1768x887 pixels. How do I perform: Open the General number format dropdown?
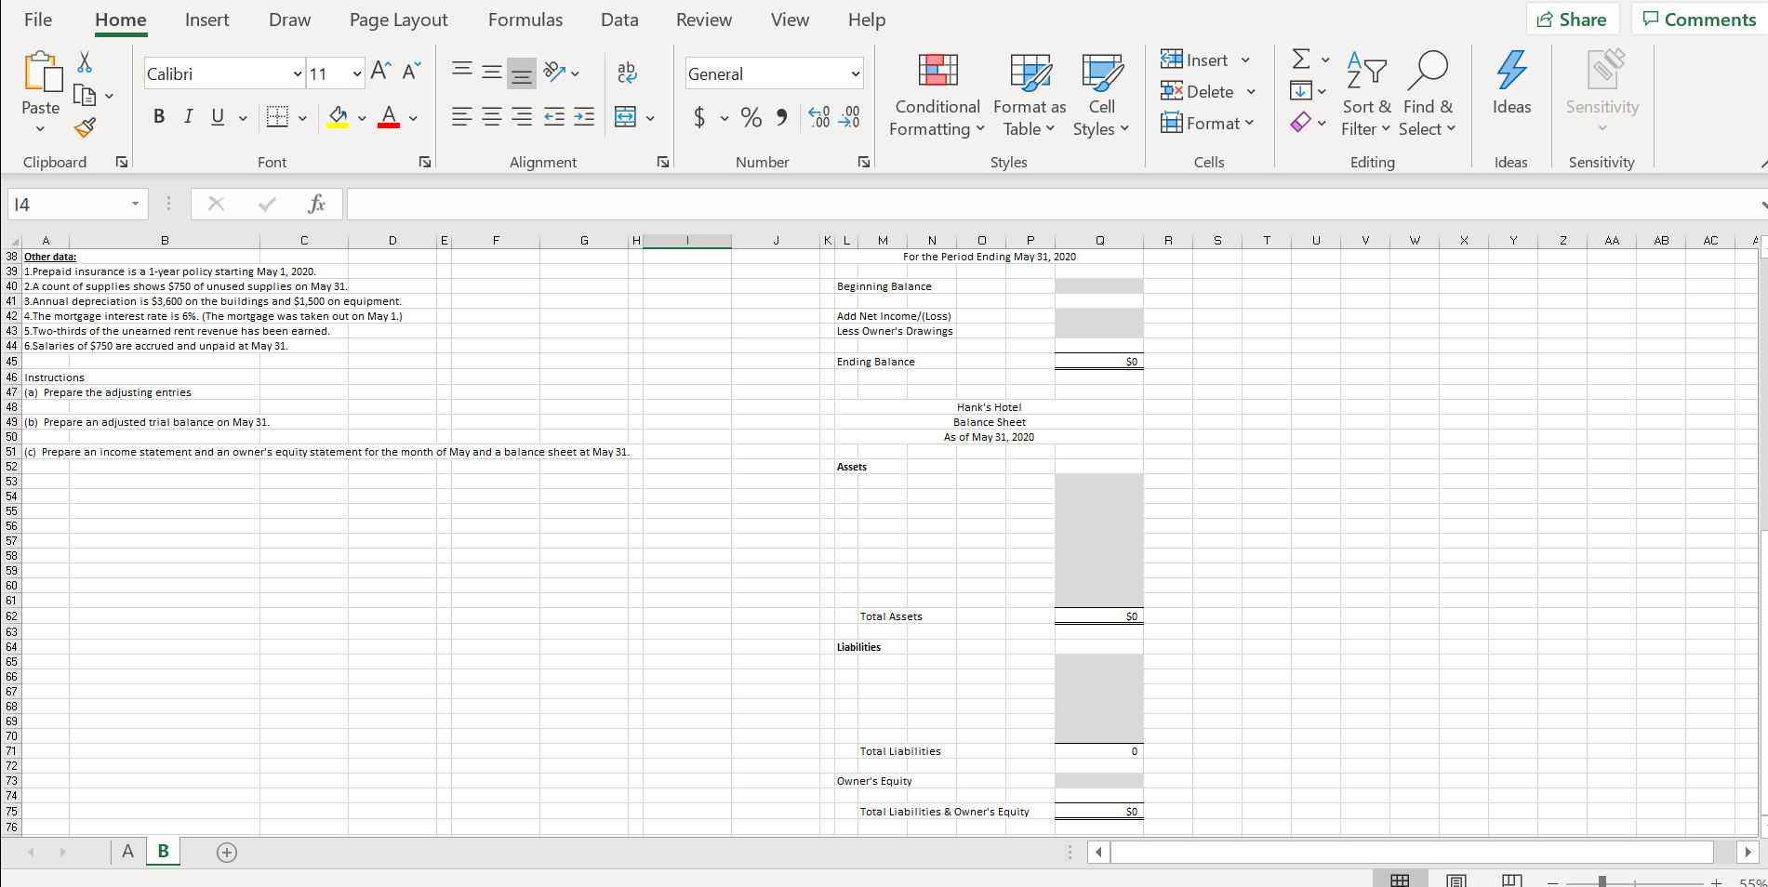(x=855, y=73)
